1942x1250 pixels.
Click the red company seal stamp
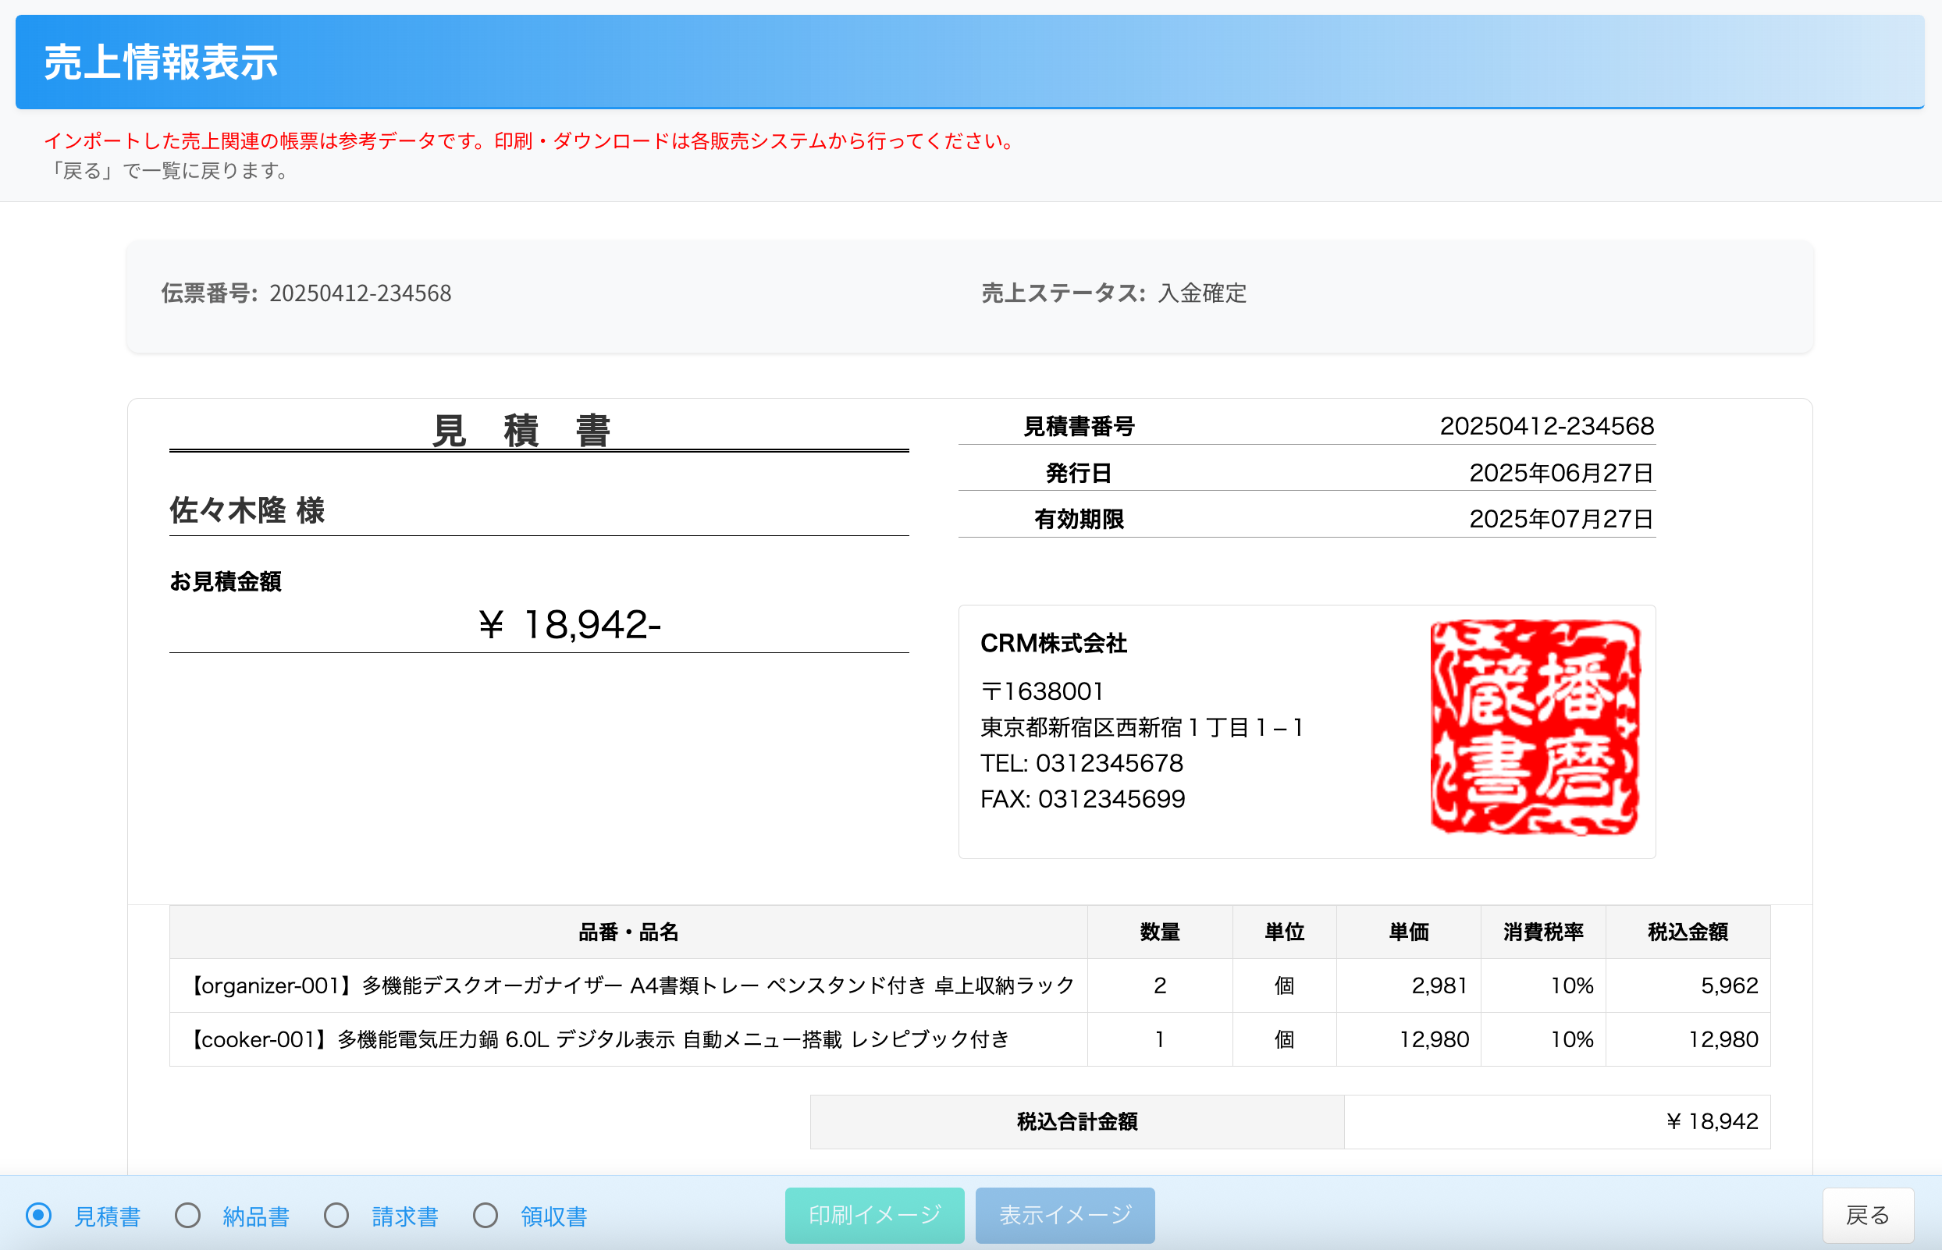click(1534, 727)
